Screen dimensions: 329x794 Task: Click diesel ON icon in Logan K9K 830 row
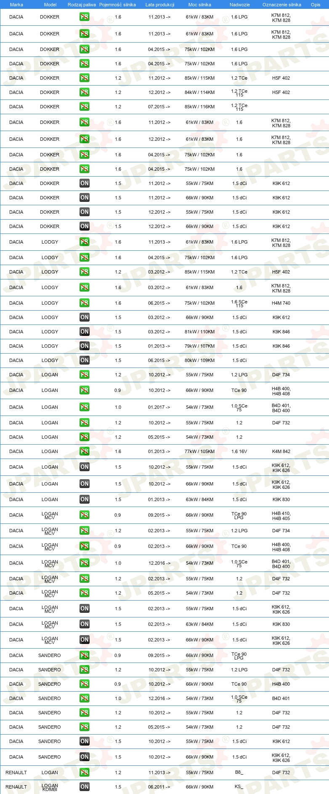click(x=85, y=499)
